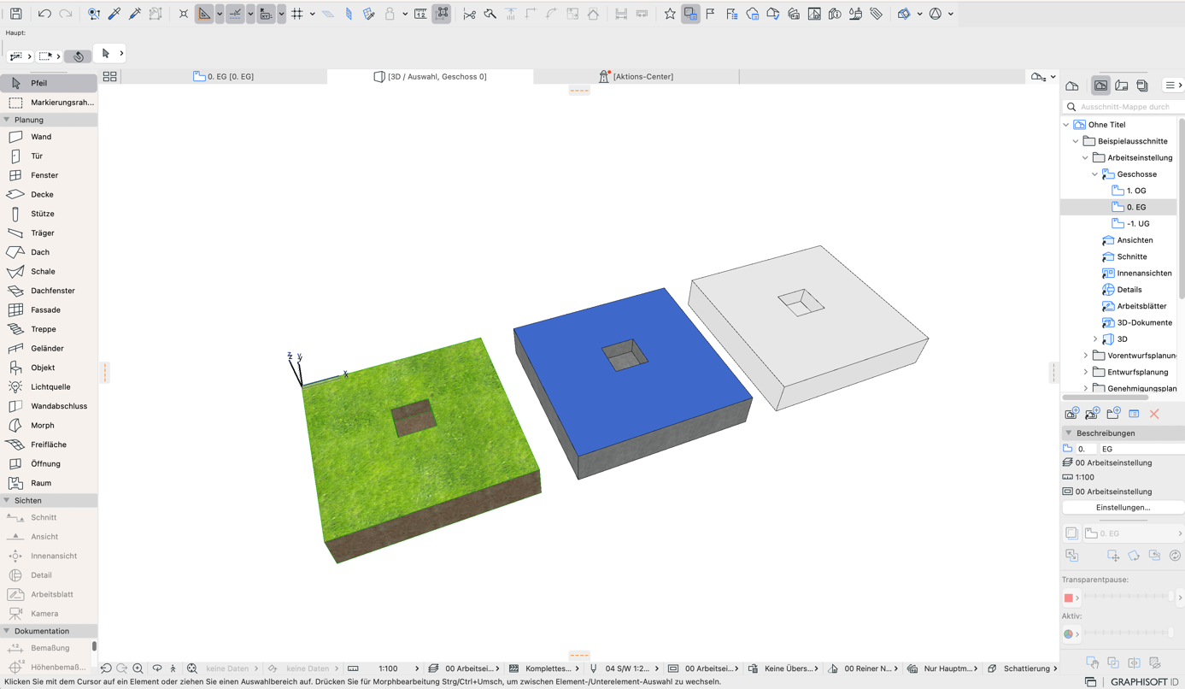The image size is (1185, 689).
Task: Click the star favorites icon
Action: click(x=670, y=14)
